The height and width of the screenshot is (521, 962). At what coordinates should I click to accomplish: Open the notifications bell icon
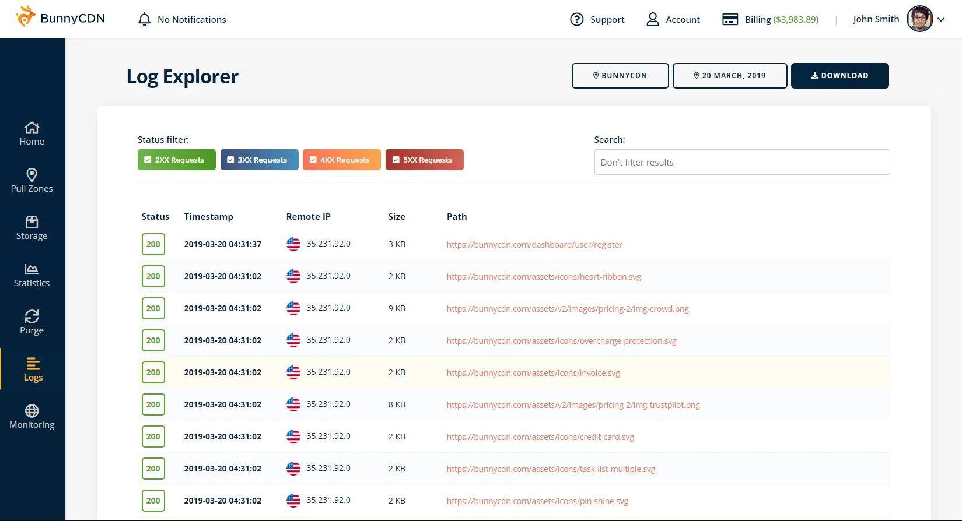click(x=144, y=19)
